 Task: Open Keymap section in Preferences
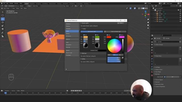coord(72,47)
